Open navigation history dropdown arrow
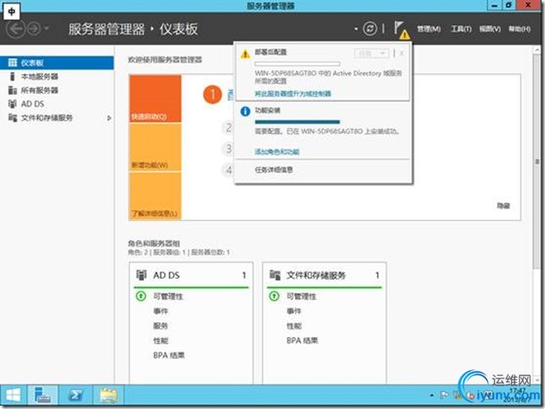Screen dimensions: 545x409 pyautogui.click(x=47, y=28)
